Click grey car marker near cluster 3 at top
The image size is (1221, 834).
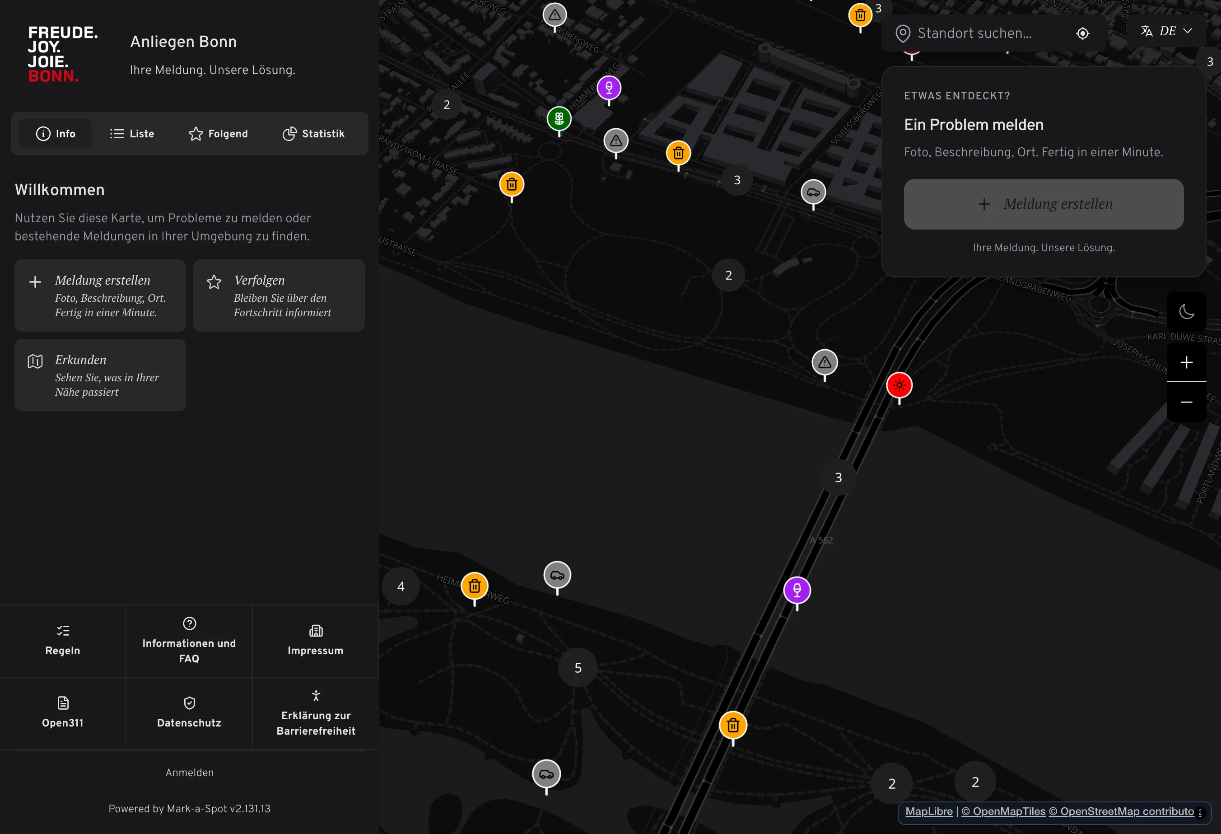(x=813, y=193)
